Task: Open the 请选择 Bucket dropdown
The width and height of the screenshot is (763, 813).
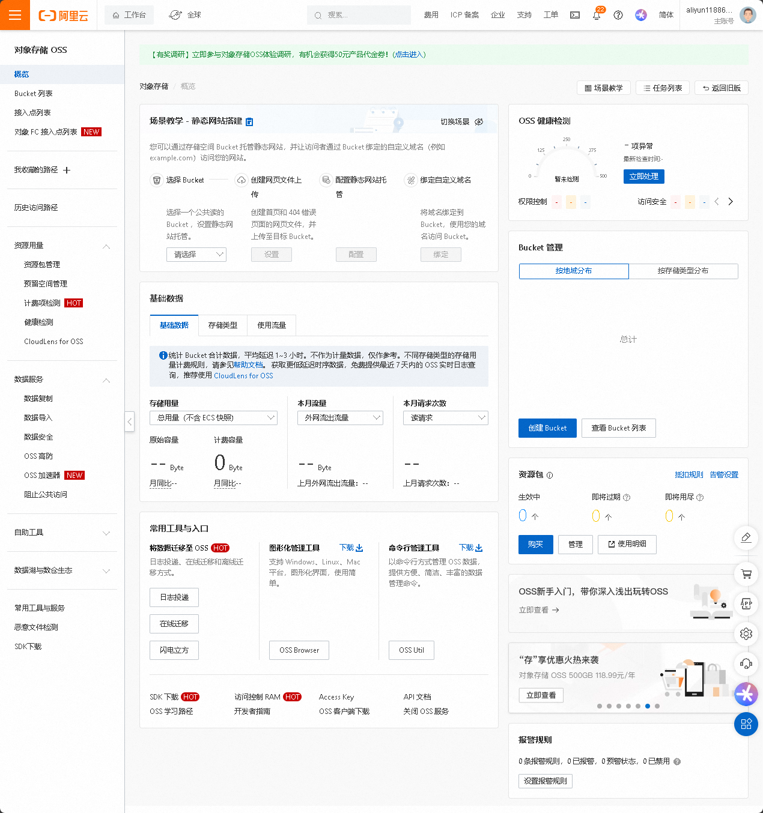Action: 196,255
